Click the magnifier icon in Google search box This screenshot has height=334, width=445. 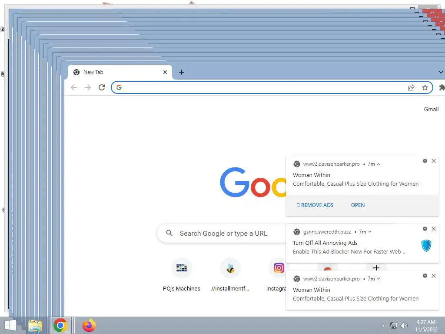[x=169, y=233]
